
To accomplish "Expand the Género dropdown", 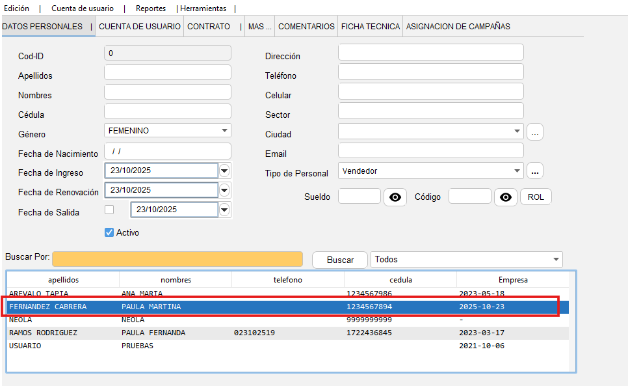I will click(224, 130).
